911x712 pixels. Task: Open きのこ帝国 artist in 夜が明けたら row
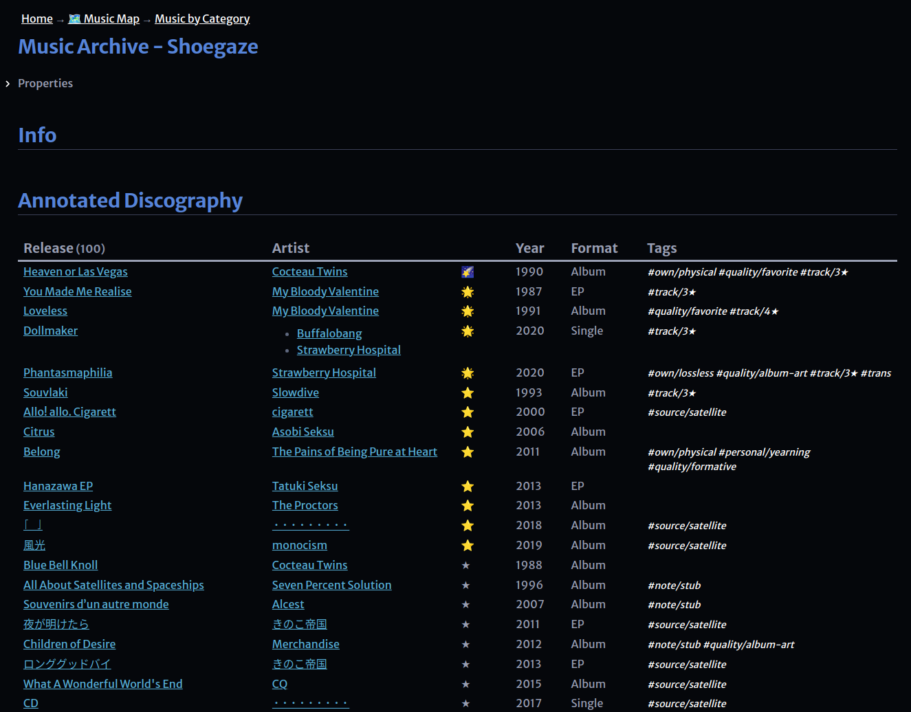click(x=300, y=624)
